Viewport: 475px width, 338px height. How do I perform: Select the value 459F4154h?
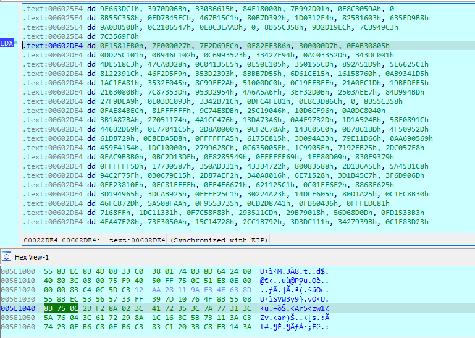[x=119, y=148]
